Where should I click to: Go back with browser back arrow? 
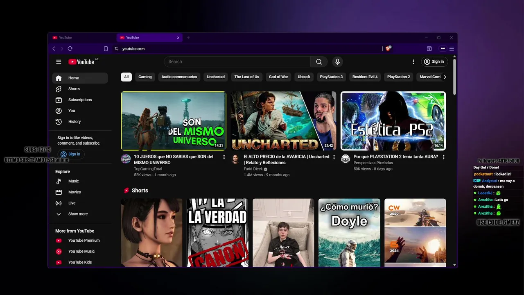point(54,49)
